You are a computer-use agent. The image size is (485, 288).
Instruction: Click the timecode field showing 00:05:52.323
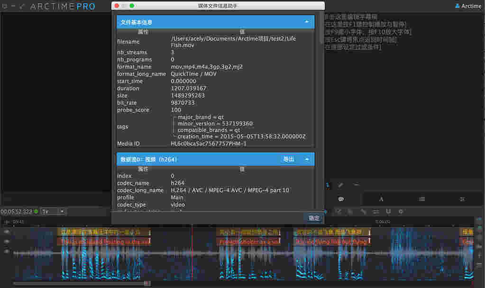pos(16,211)
